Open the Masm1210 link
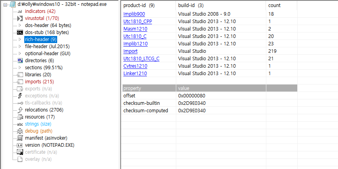The width and height of the screenshot is (338, 169). pos(136,29)
